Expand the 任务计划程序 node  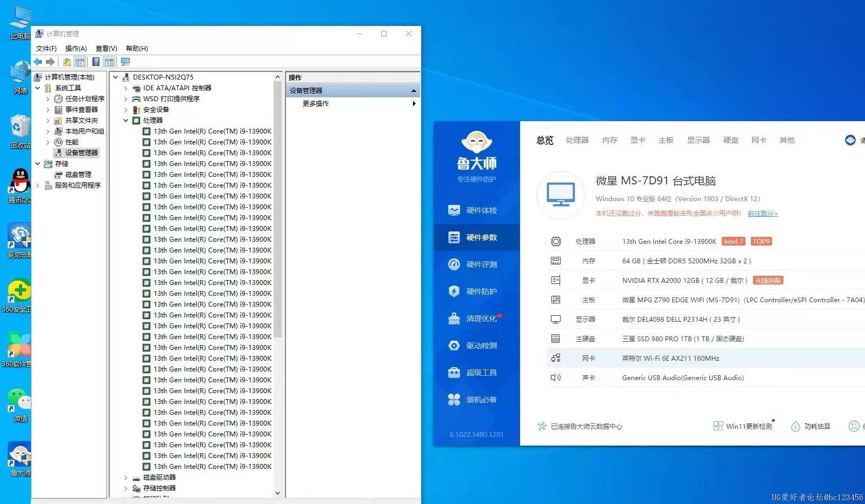click(x=48, y=99)
